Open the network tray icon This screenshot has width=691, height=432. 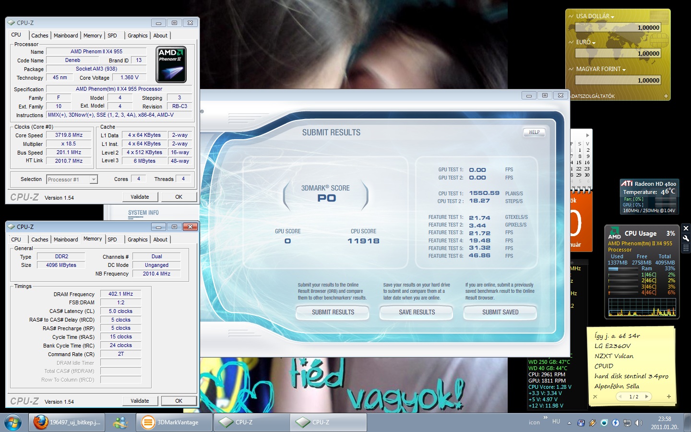(x=627, y=423)
